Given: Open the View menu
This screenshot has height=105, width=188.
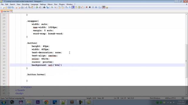Looking at the screenshot, I should pyautogui.click(x=18, y=4).
